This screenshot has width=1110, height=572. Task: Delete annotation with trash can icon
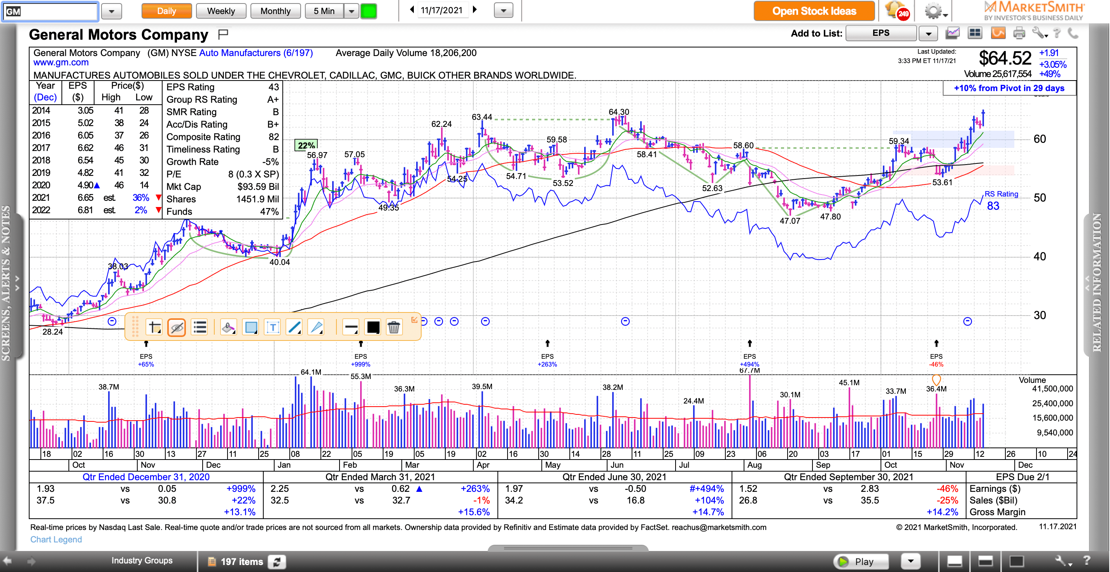[394, 327]
